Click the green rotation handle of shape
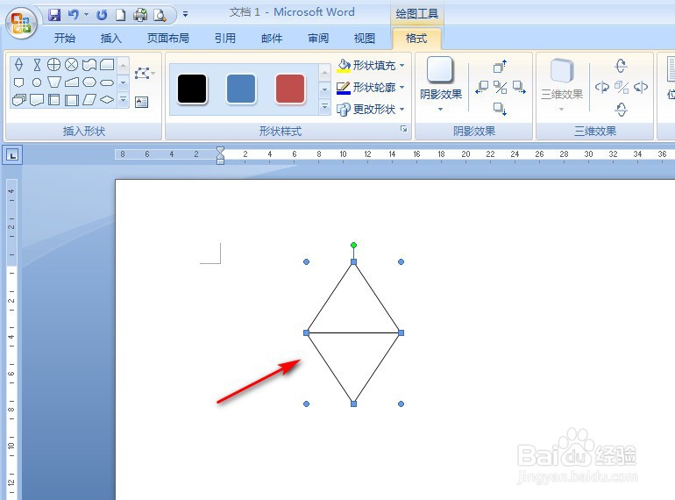The height and width of the screenshot is (500, 675). tap(353, 245)
